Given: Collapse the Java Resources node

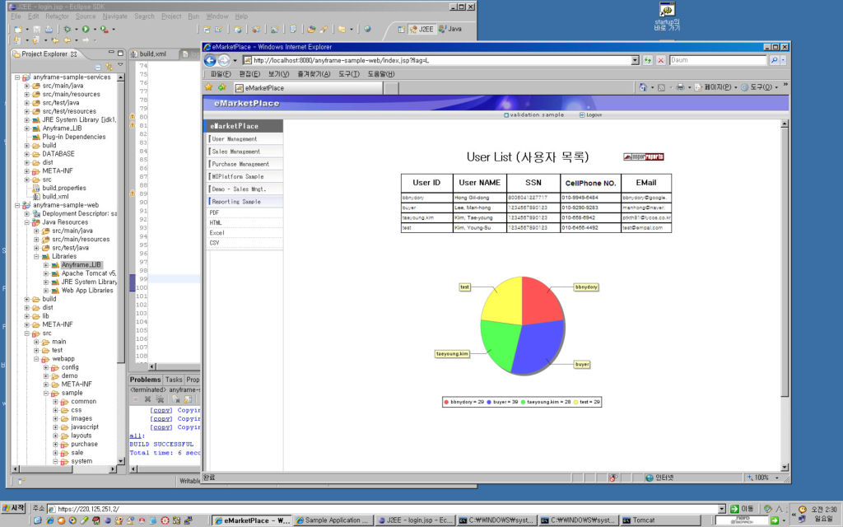Looking at the screenshot, I should point(27,222).
